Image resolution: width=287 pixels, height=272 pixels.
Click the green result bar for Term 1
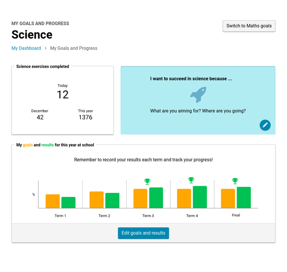[68, 203]
